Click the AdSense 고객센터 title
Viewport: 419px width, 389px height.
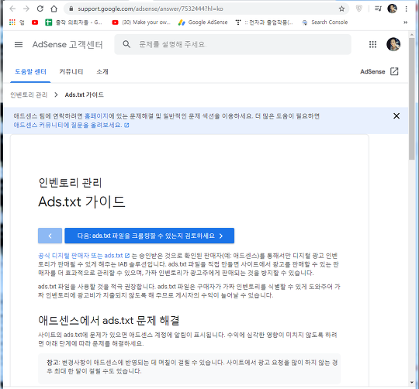coord(68,44)
